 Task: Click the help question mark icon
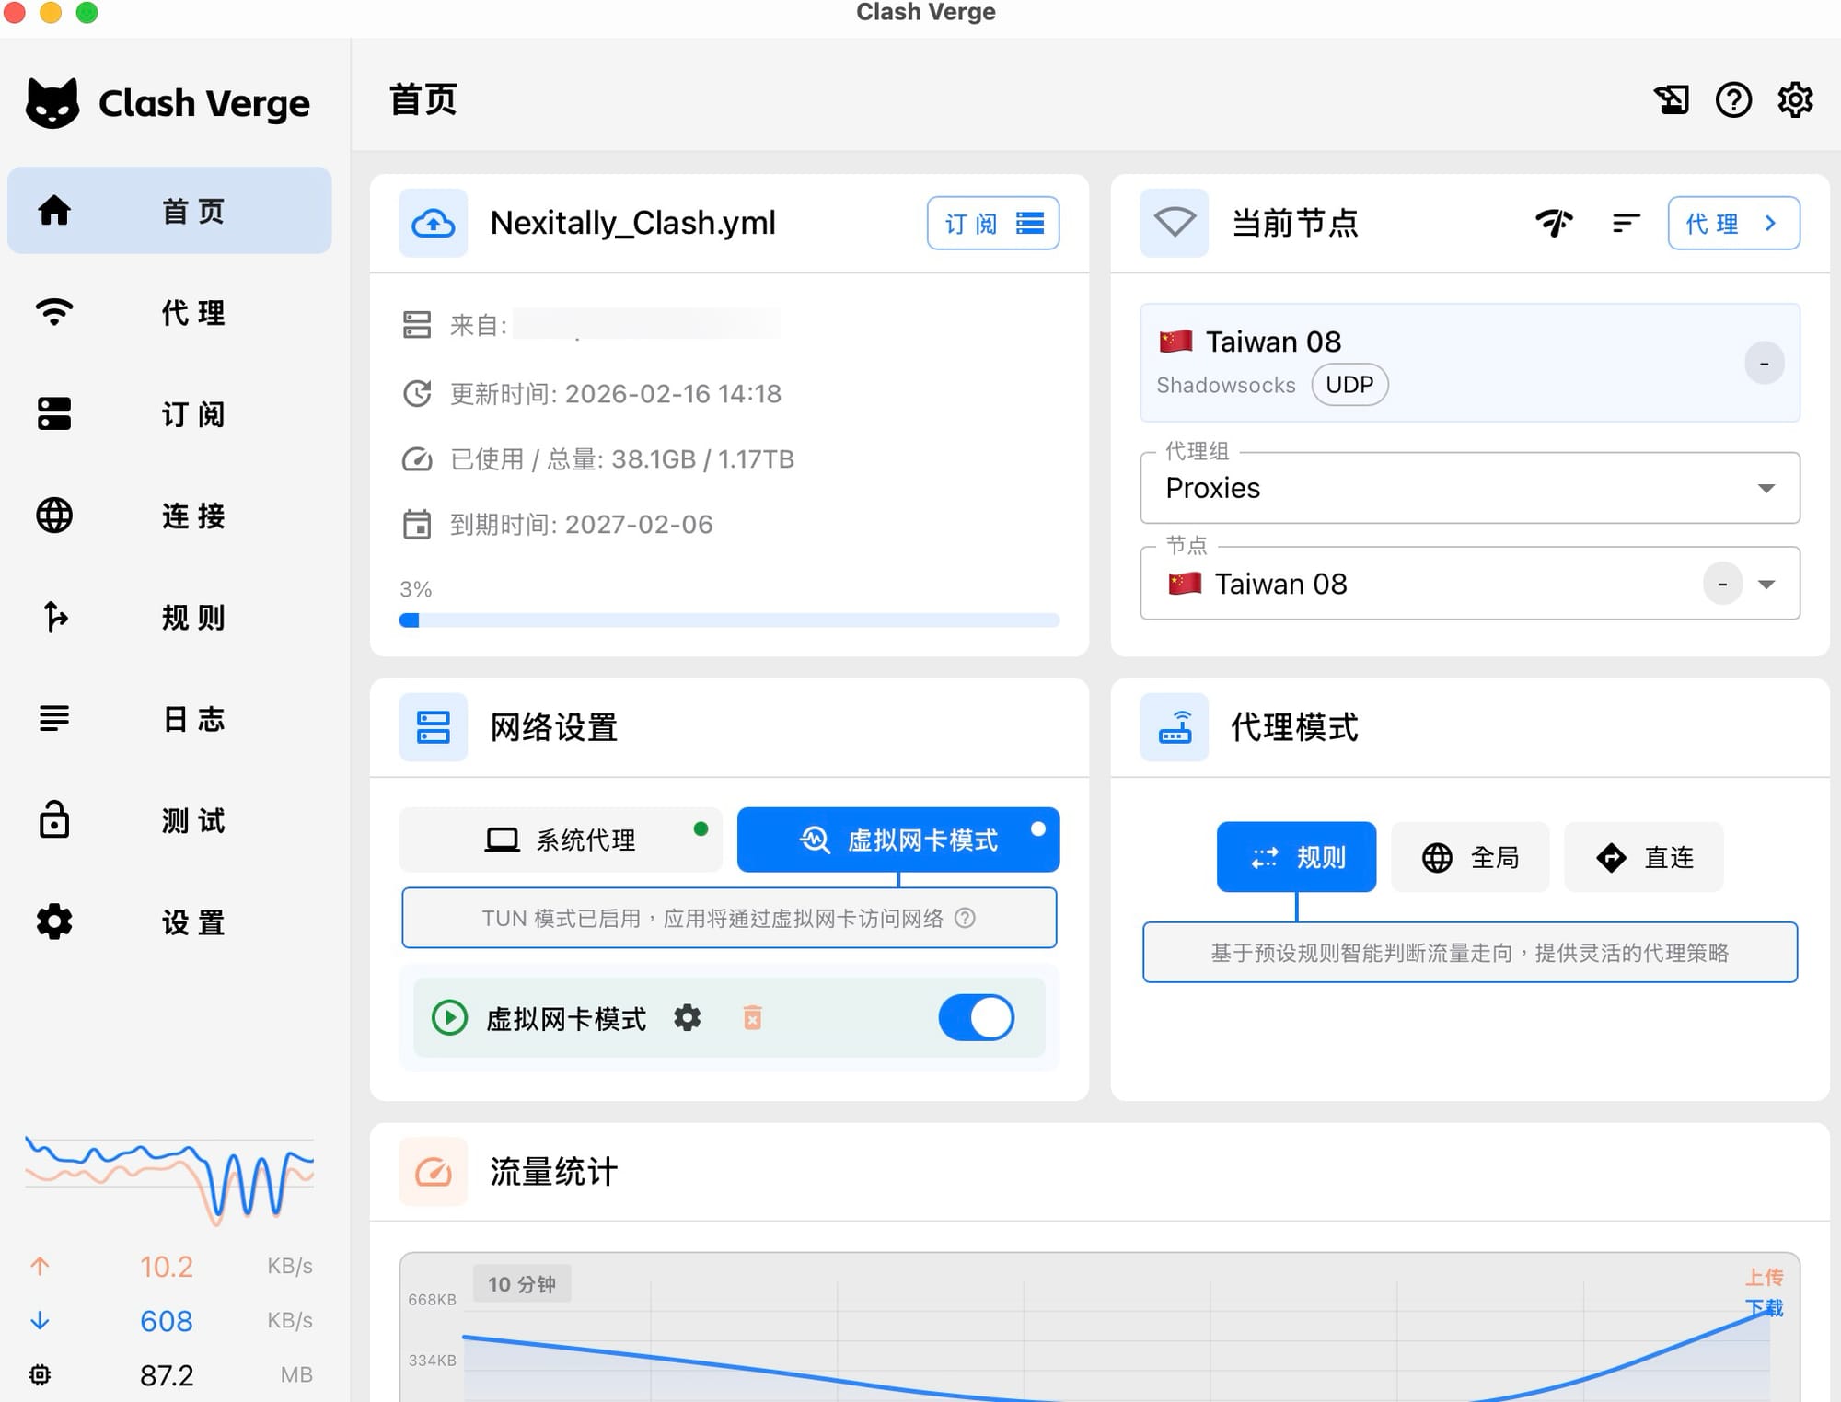pyautogui.click(x=1733, y=99)
